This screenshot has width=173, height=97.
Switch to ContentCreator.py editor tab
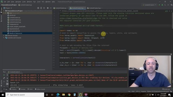(61, 8)
